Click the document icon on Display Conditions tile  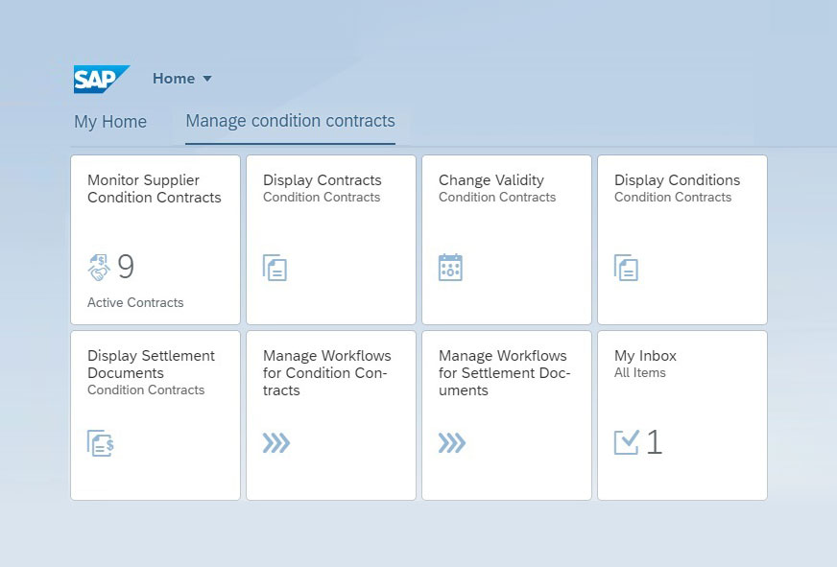point(627,269)
